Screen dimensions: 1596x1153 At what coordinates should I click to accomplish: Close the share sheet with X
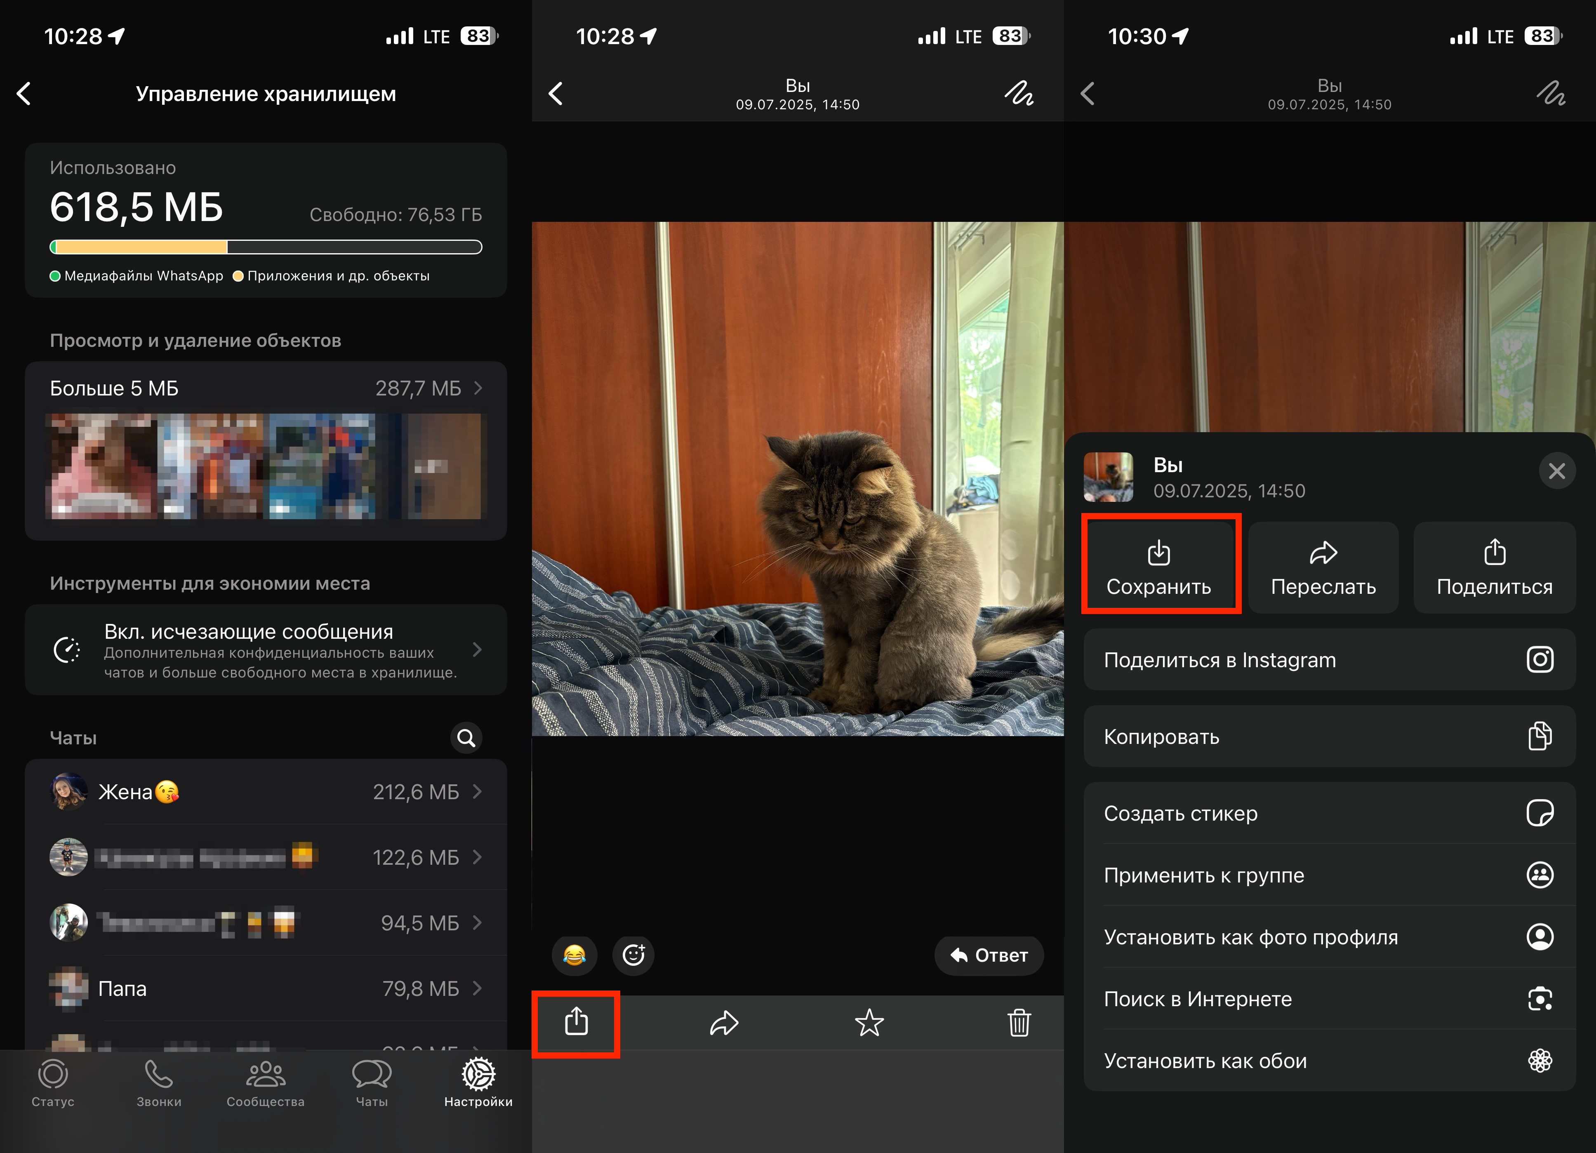tap(1556, 471)
